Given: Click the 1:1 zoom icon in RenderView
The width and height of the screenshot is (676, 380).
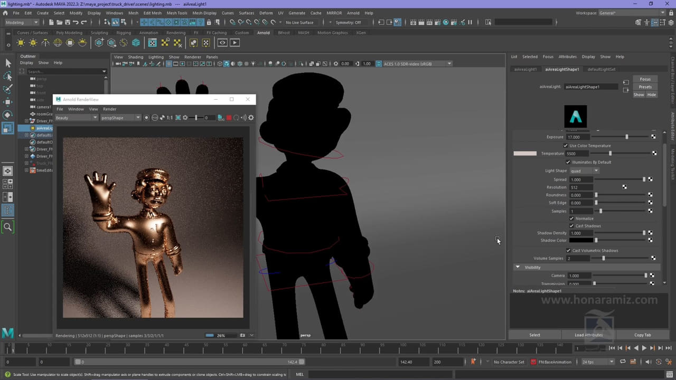Looking at the screenshot, I should point(170,118).
